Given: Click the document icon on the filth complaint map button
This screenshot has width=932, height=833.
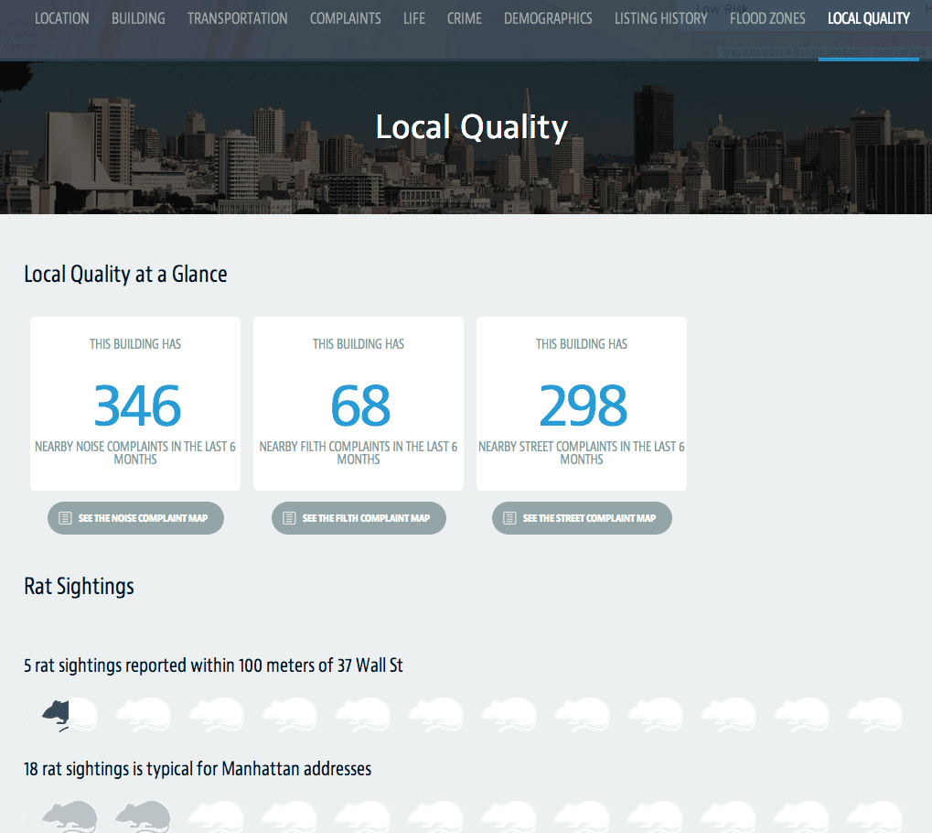Looking at the screenshot, I should [287, 517].
